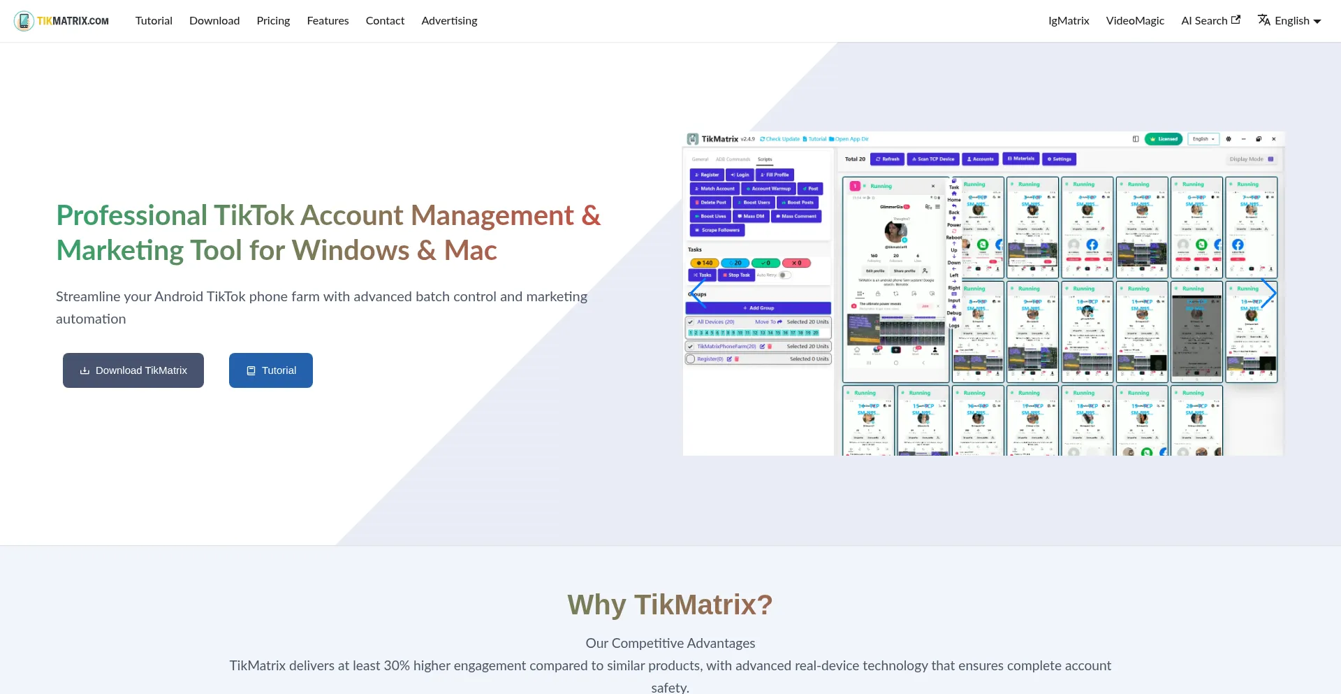Select the Register(0) group checkbox
The width and height of the screenshot is (1341, 694).
point(691,359)
